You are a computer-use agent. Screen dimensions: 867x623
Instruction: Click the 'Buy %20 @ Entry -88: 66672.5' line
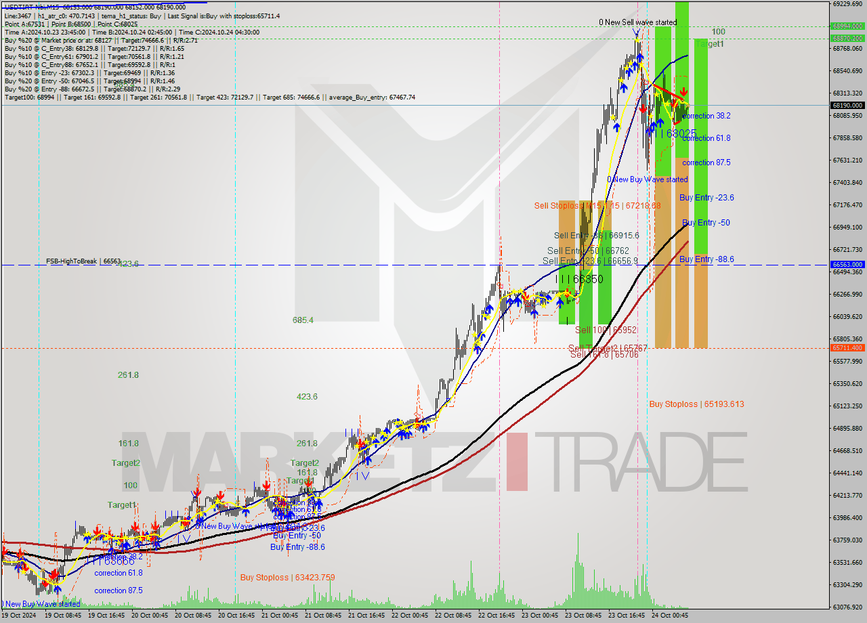(92, 89)
